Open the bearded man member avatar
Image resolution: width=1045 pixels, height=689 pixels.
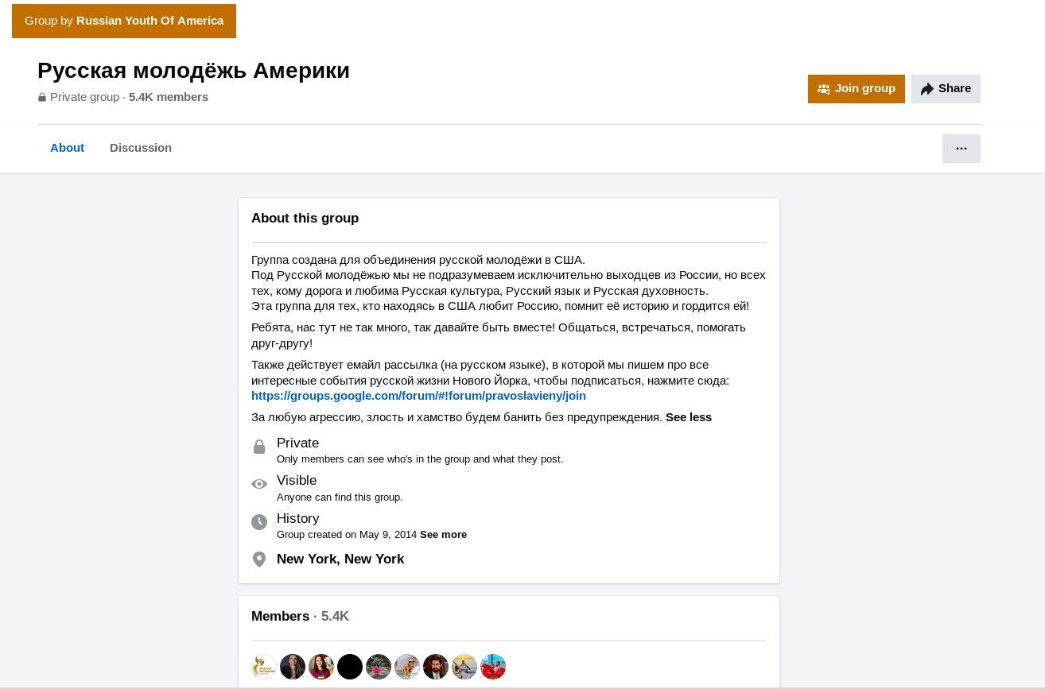436,667
